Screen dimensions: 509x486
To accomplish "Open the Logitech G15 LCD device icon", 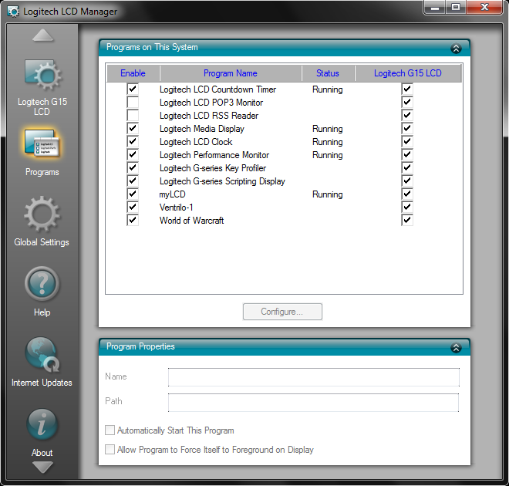I will point(42,76).
